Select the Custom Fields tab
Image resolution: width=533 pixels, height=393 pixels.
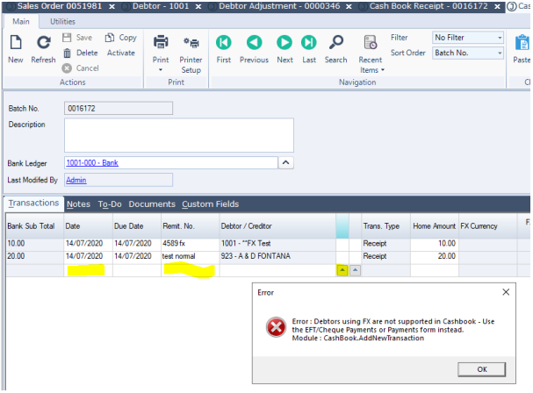tap(211, 204)
